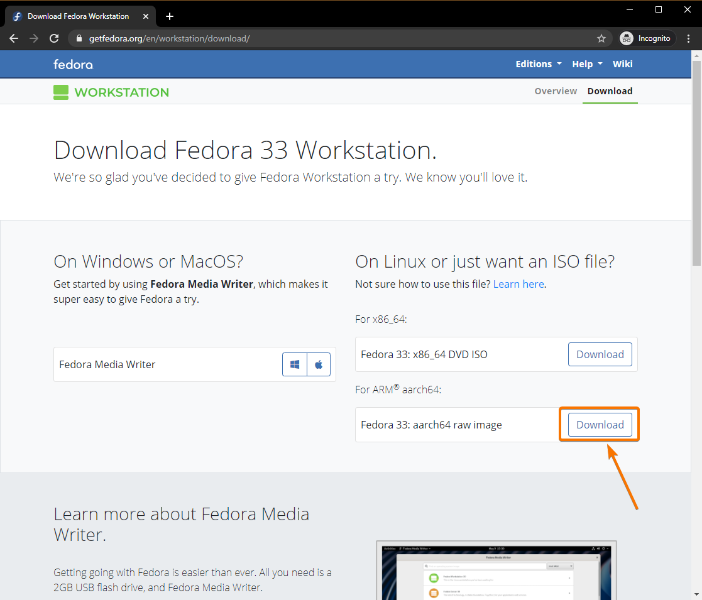The width and height of the screenshot is (702, 600).
Task: Click the Windows icon for Fedora Media Writer
Action: point(295,364)
